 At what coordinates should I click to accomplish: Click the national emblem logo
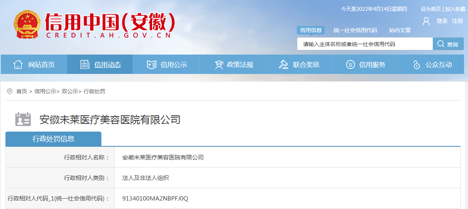pos(26,25)
